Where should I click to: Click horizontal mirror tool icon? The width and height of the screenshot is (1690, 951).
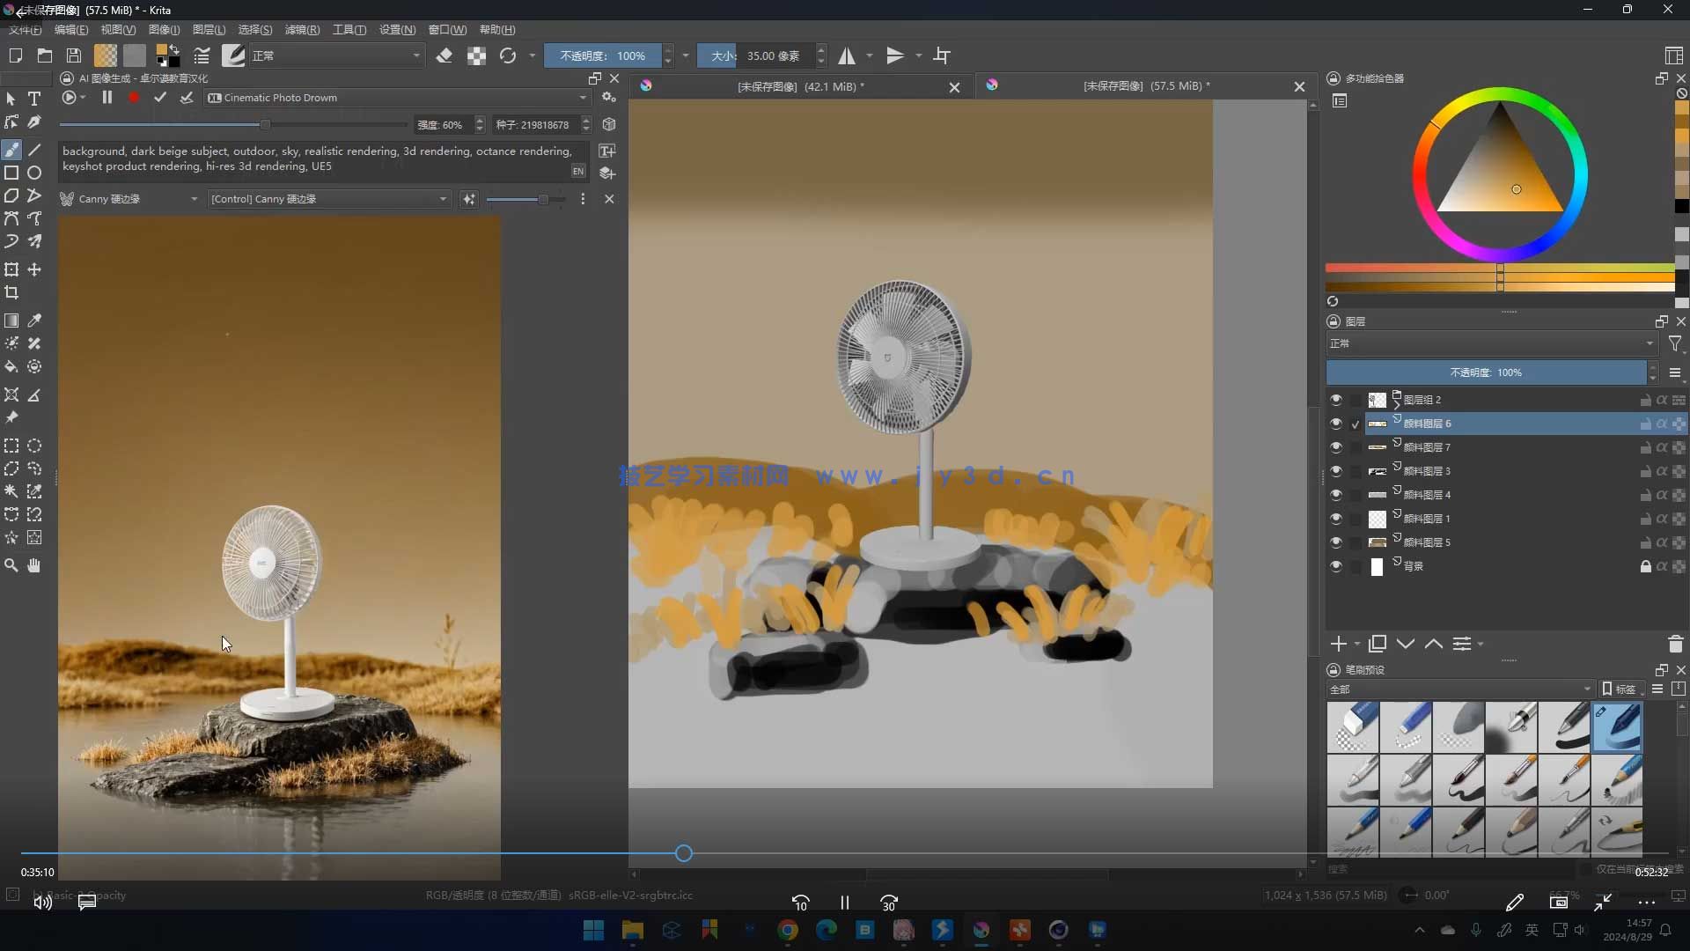click(846, 55)
